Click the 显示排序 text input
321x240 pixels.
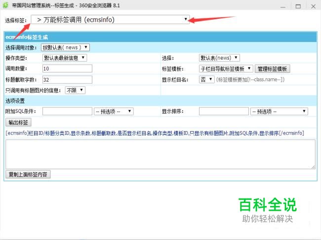(224, 111)
